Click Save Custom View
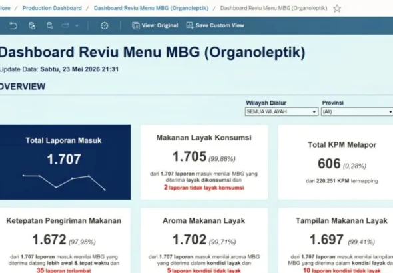 click(215, 25)
